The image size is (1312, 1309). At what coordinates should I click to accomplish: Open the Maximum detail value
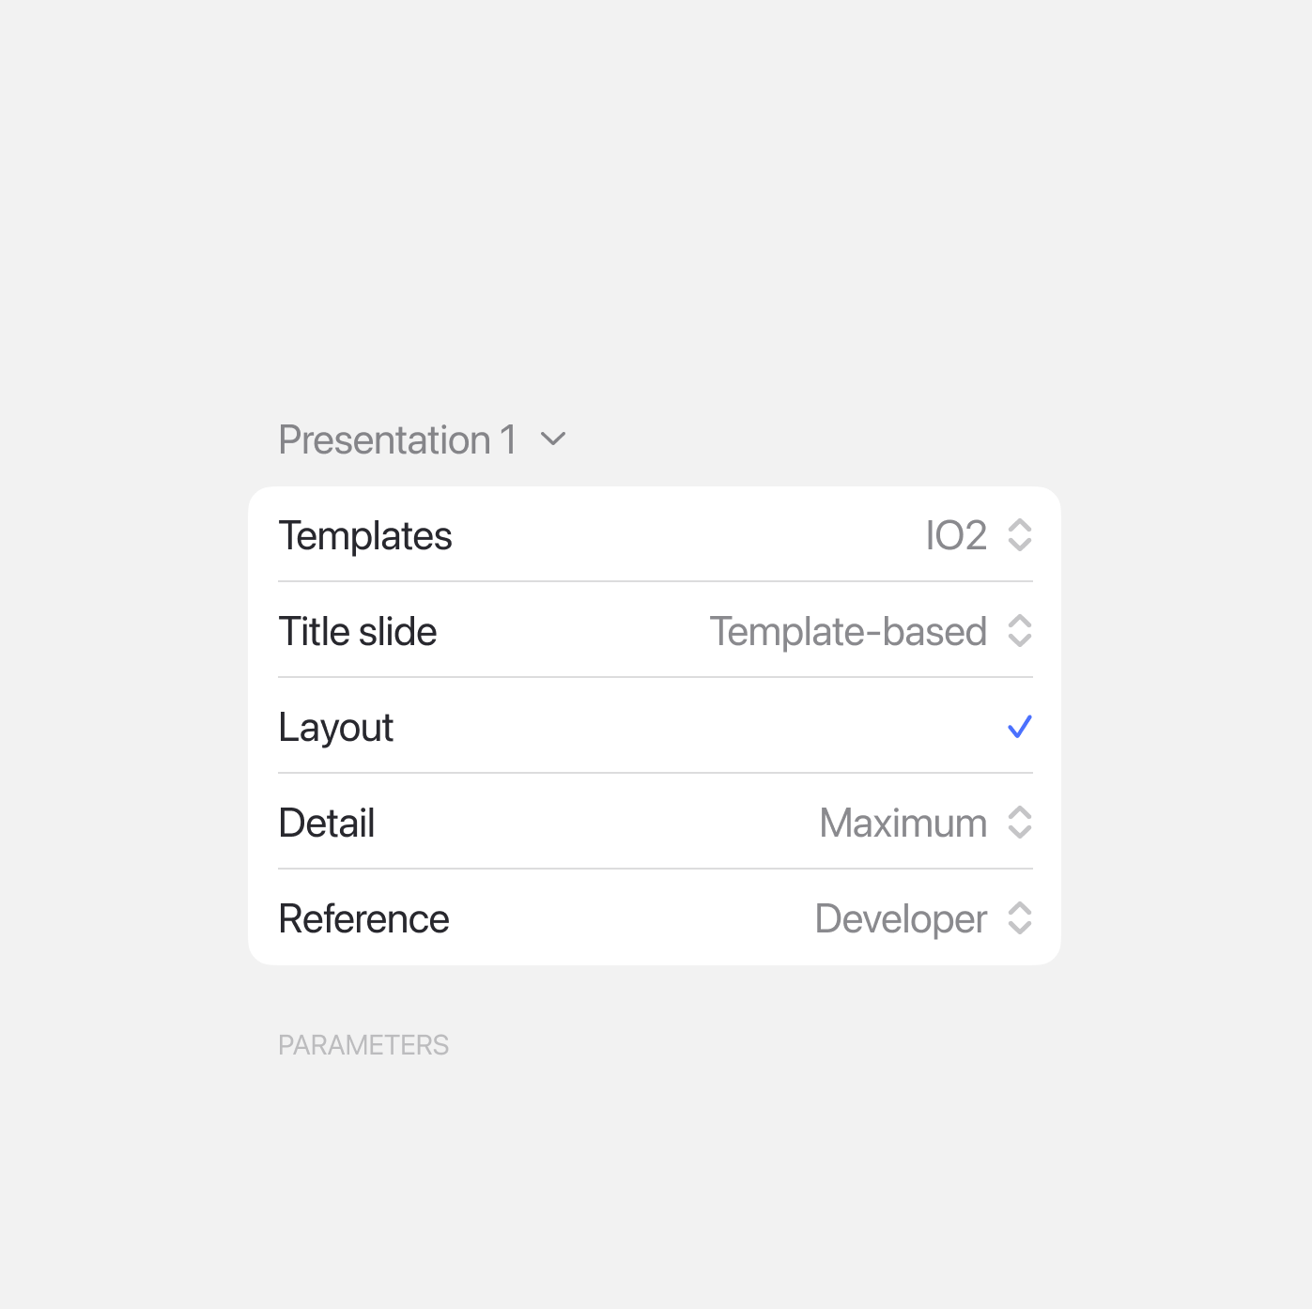pyautogui.click(x=903, y=824)
